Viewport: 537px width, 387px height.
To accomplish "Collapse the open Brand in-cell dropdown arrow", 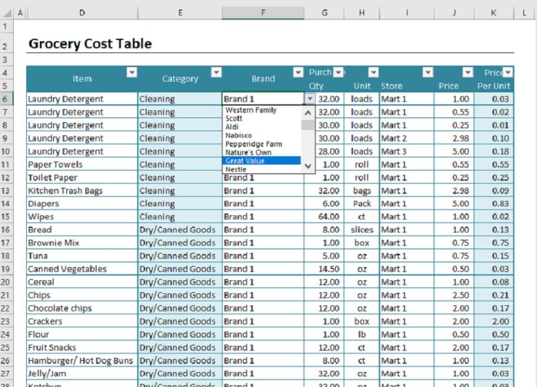I will click(x=310, y=99).
